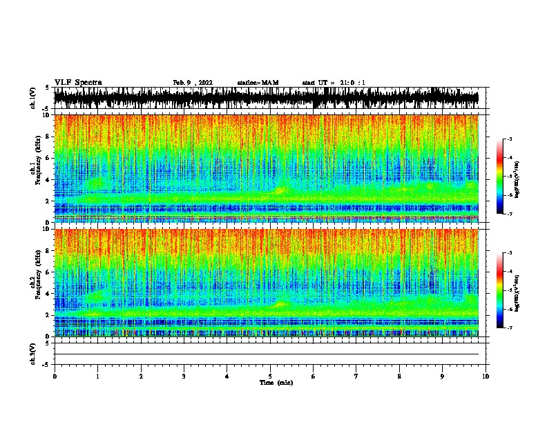Select the "start UT = 21:0 :1" text

tap(334, 83)
